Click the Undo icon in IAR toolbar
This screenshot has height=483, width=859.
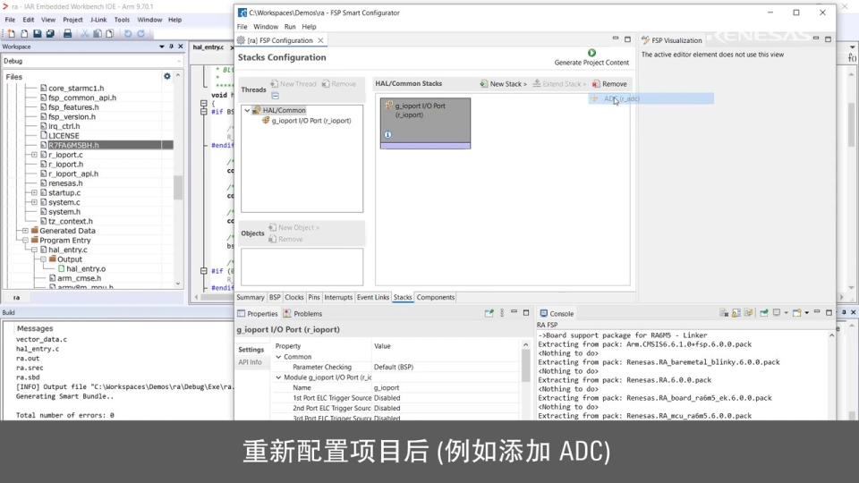128,34
